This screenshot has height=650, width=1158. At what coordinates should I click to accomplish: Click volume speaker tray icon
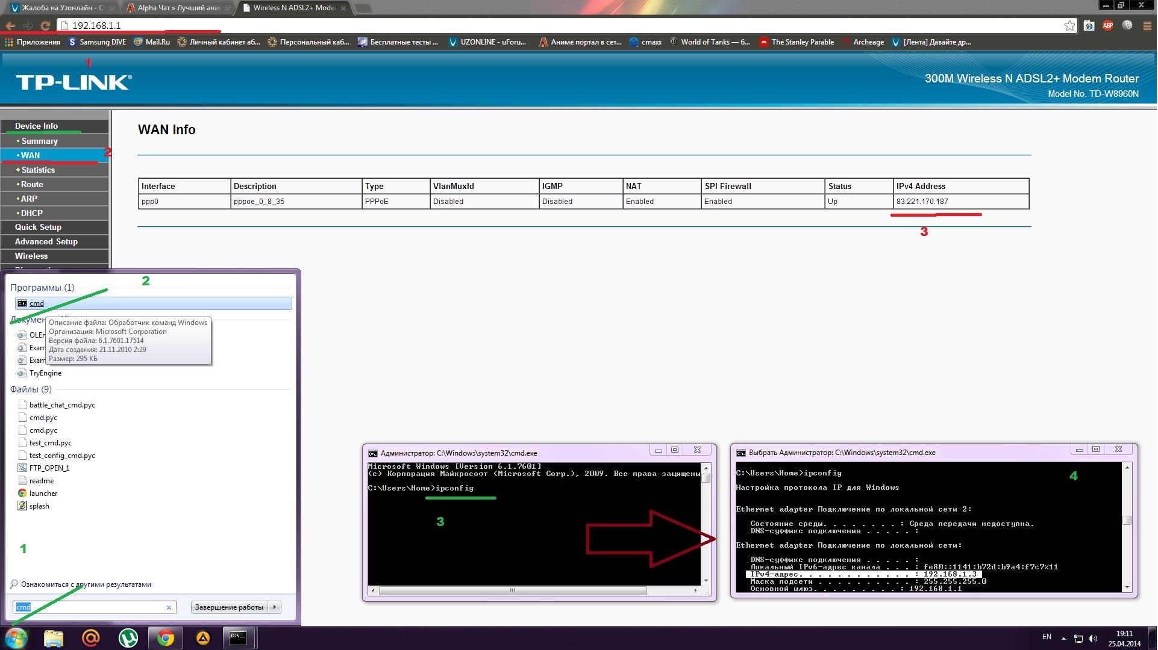tap(1093, 638)
